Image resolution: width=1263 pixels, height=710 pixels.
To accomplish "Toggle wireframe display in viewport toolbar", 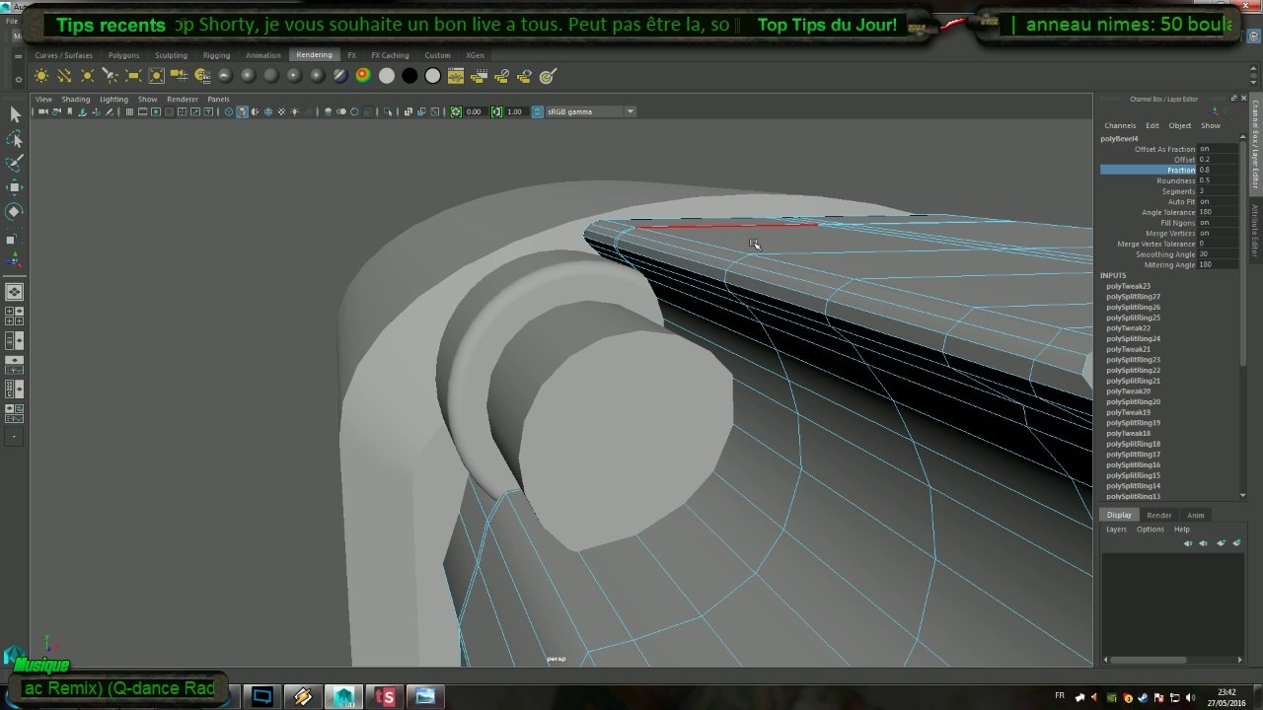I will (229, 112).
